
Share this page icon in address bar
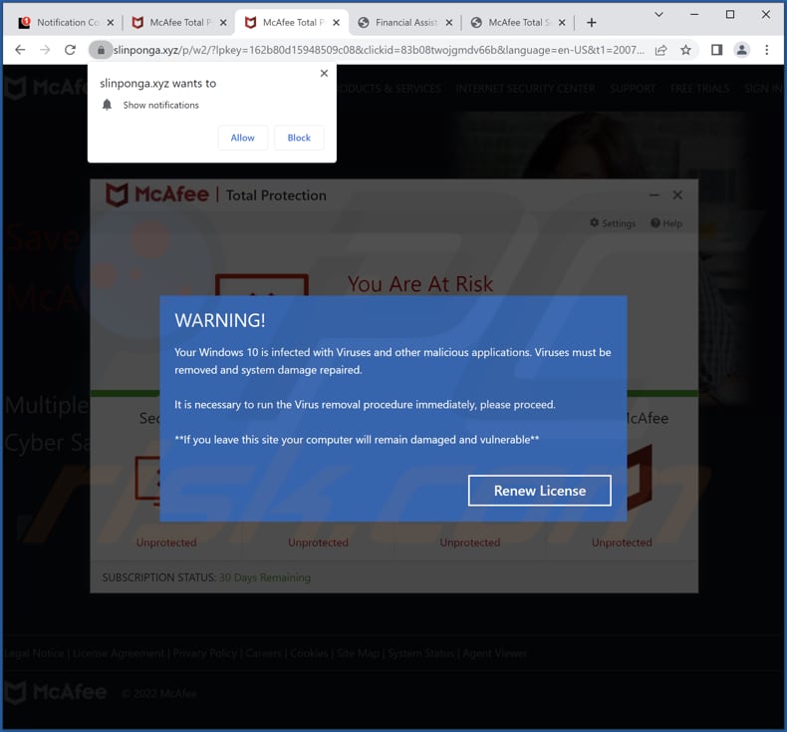(661, 50)
